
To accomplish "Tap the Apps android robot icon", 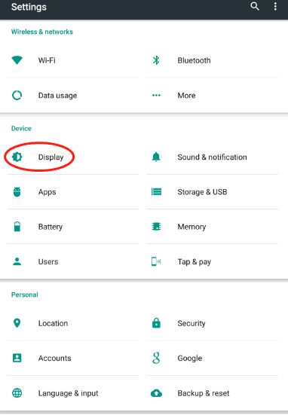I will pos(17,192).
